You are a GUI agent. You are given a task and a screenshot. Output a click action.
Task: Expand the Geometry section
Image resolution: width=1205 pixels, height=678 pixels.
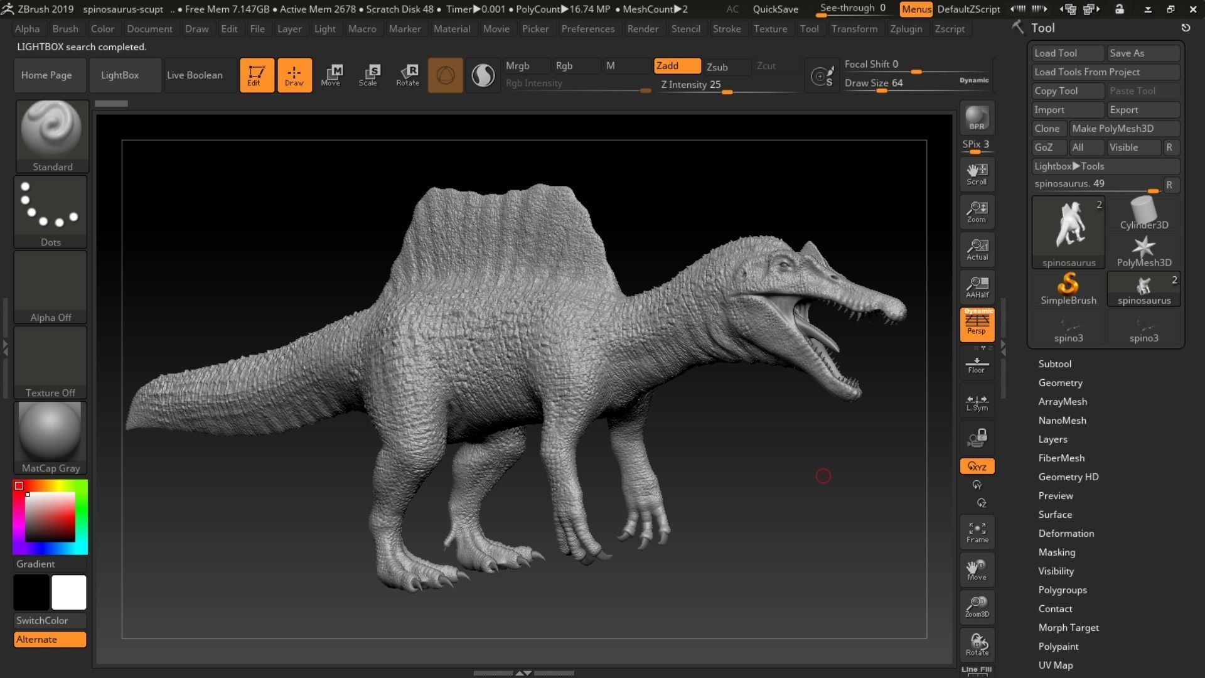tap(1061, 383)
